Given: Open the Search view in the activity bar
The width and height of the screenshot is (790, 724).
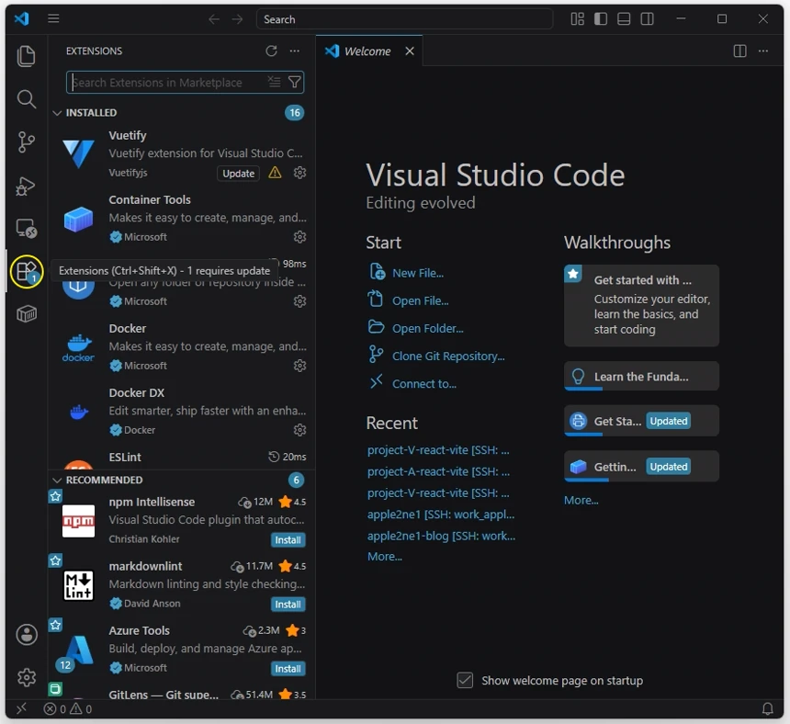Looking at the screenshot, I should pos(27,99).
